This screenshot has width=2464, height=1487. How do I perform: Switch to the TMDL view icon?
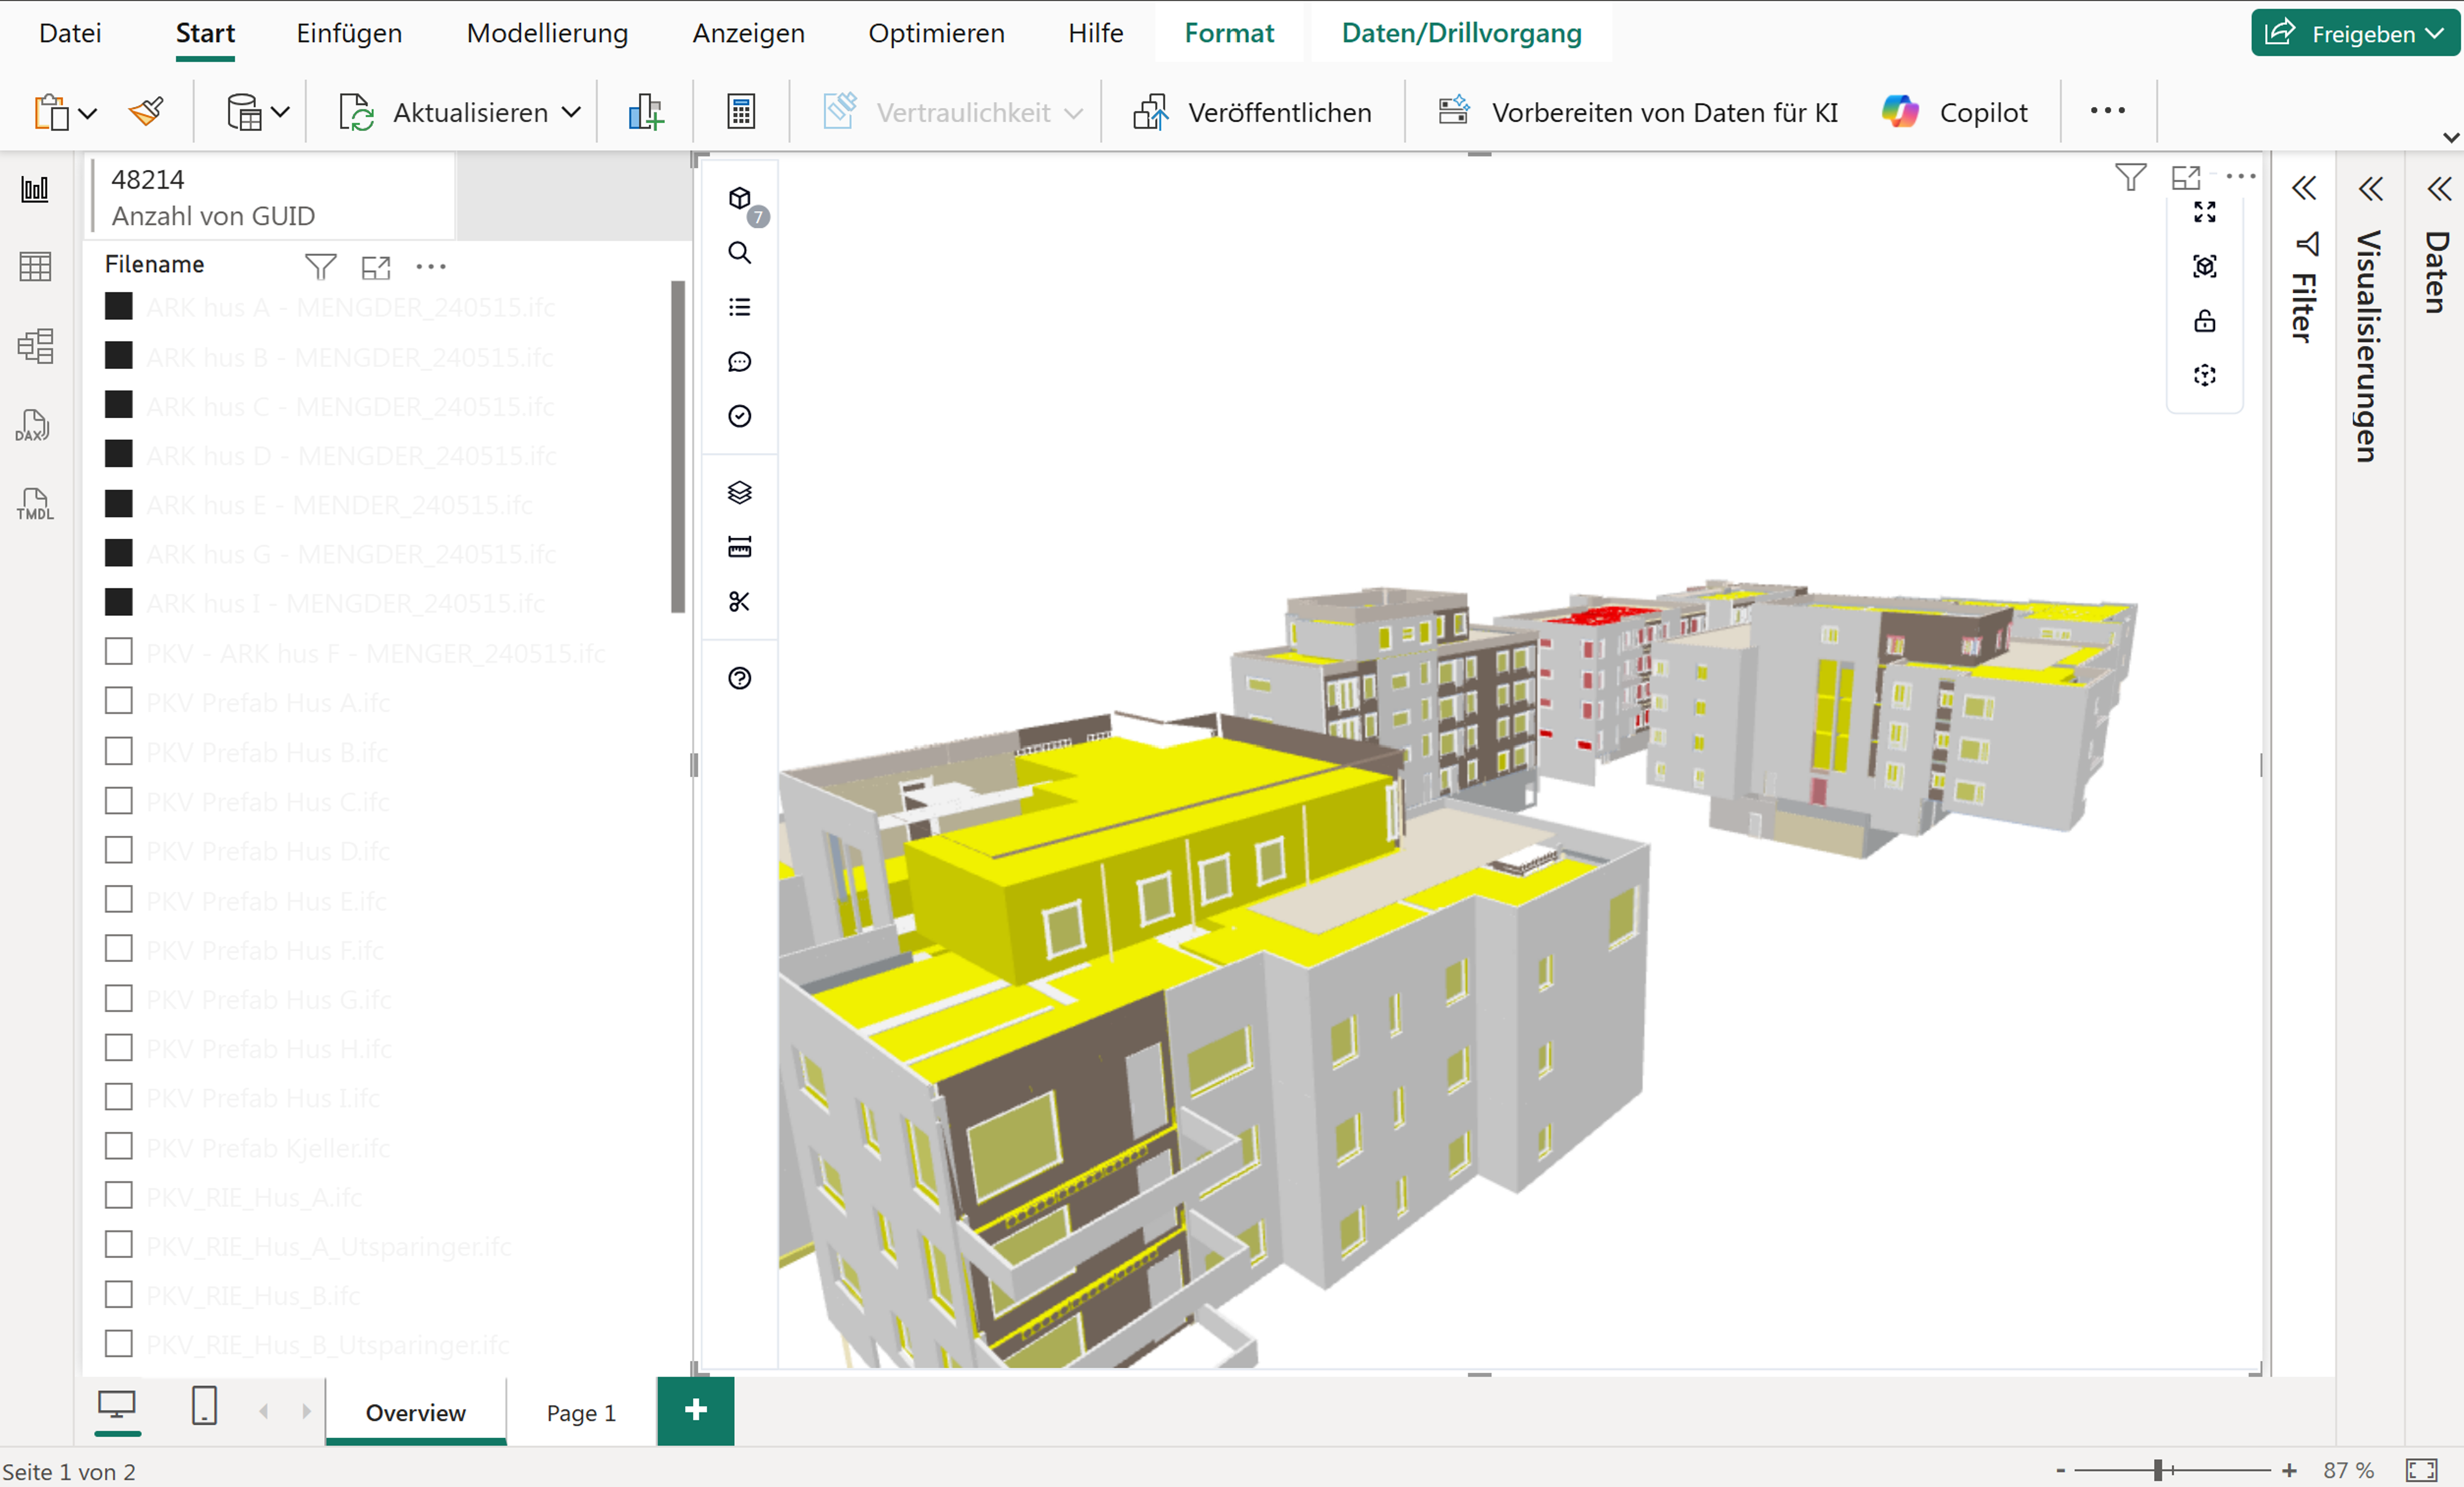coord(34,504)
